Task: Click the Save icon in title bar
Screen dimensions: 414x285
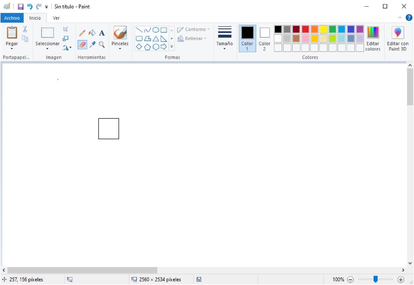Action: click(21, 6)
